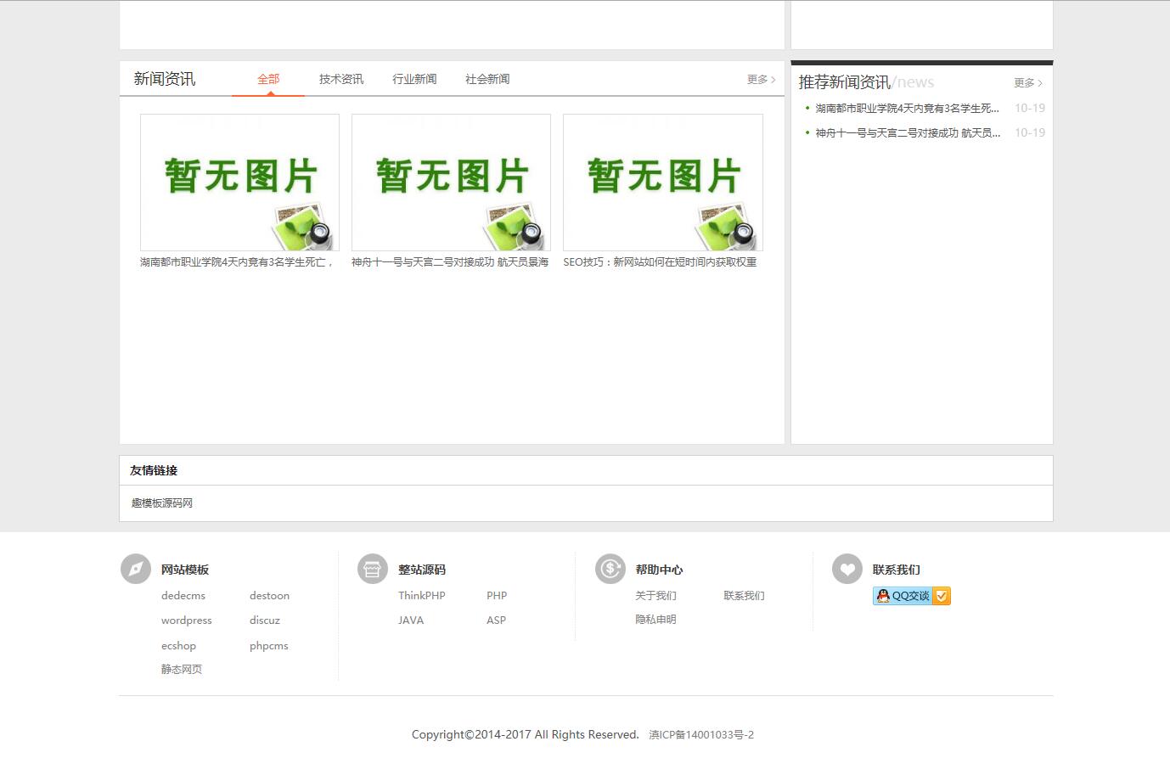Image resolution: width=1170 pixels, height=775 pixels.
Task: Click the 新闻资讯 section title
Action: 165,79
